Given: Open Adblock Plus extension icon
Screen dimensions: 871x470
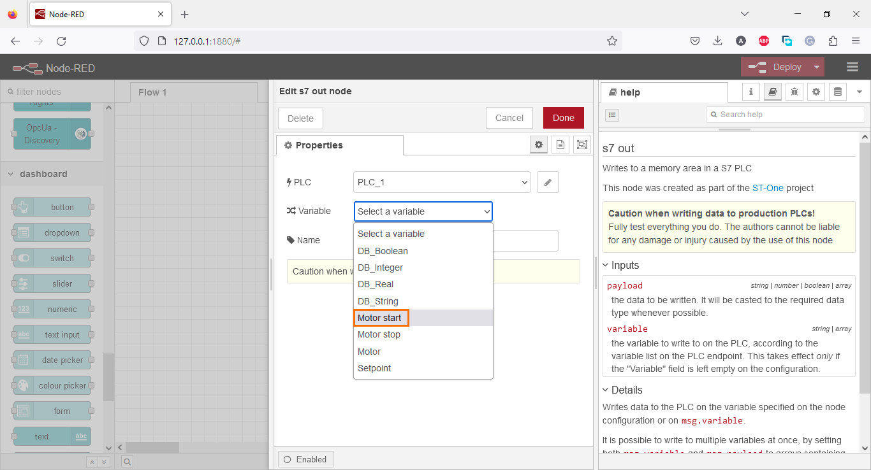Looking at the screenshot, I should pos(764,41).
